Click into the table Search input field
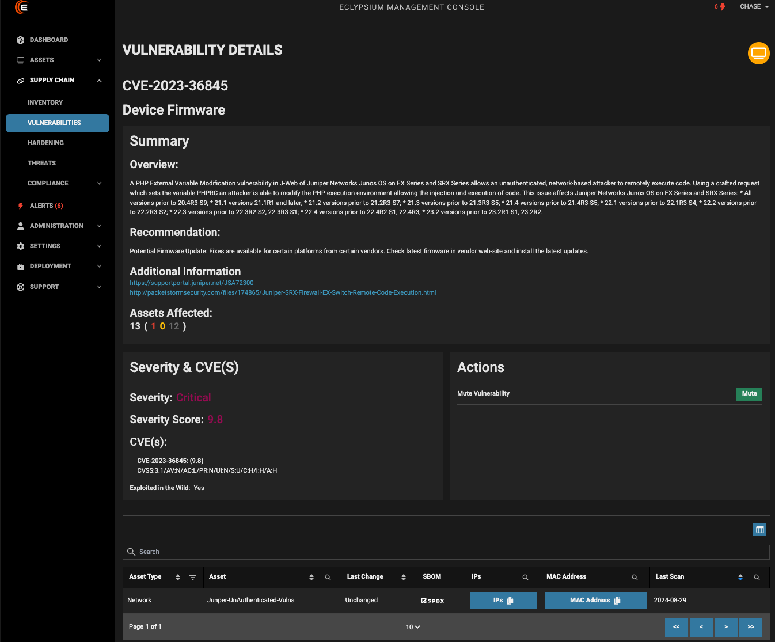The width and height of the screenshot is (775, 642). click(x=446, y=552)
